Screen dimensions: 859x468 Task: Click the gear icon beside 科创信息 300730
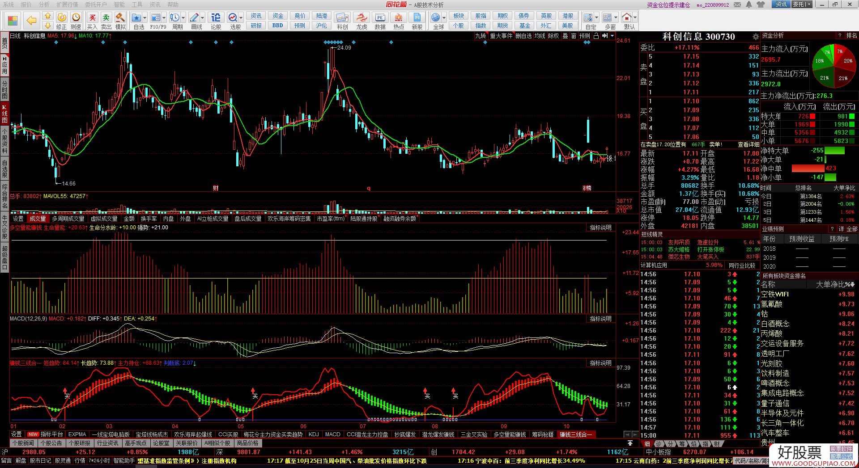pos(756,37)
